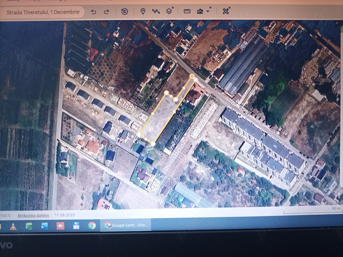Viewport: 343px width, 257px height.
Task: Open the Atribuirea datelor link
Action: [34, 215]
